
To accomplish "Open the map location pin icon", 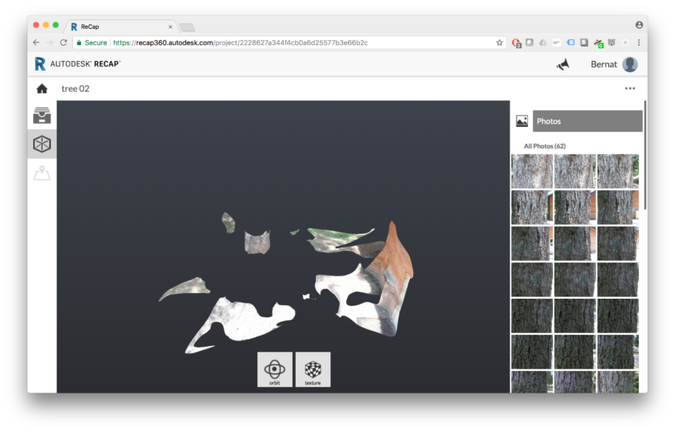I will 42,173.
